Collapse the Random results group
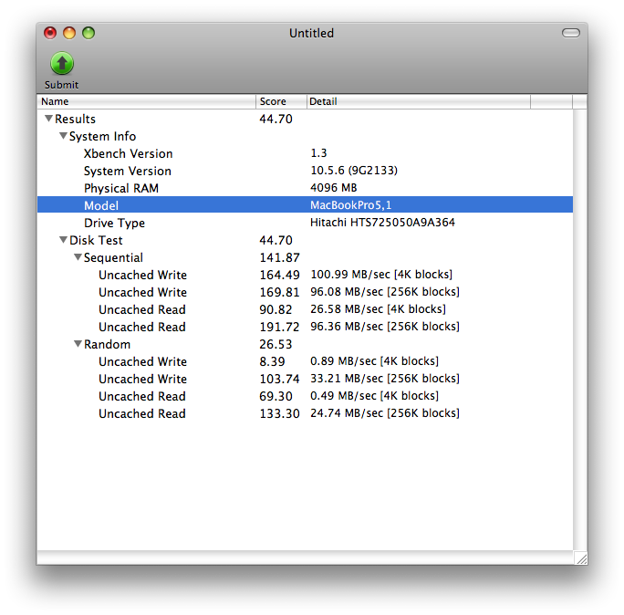Image resolution: width=624 pixels, height=615 pixels. 78,343
